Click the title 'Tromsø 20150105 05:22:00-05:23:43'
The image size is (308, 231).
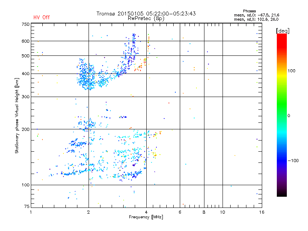[146, 13]
